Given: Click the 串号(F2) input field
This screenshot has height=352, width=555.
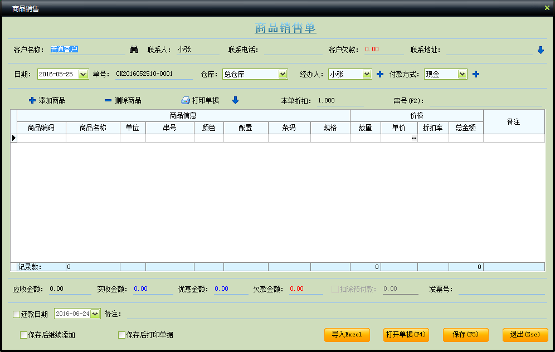Looking at the screenshot, I should (486, 101).
